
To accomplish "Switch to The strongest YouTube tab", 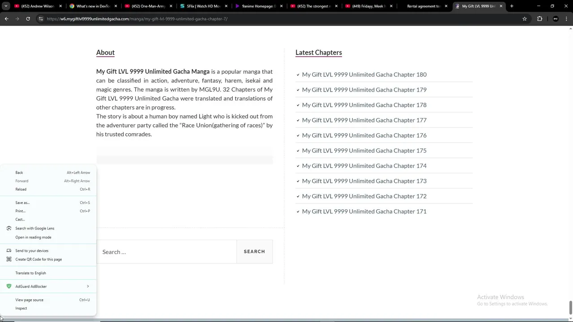I will coord(314,6).
